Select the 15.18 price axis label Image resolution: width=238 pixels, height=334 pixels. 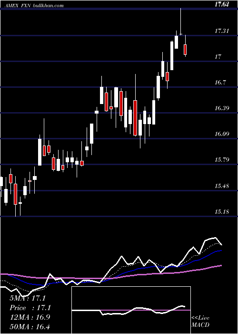pos(222,212)
